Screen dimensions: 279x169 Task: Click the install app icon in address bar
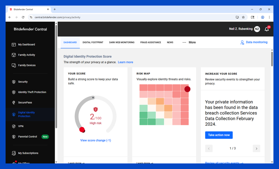(x=237, y=17)
